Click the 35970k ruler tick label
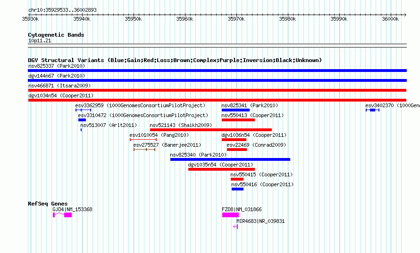 tap(236, 19)
